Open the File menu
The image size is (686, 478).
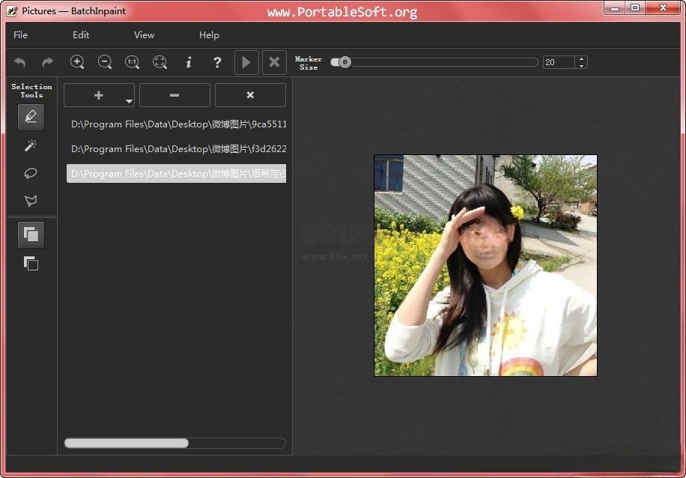pyautogui.click(x=21, y=34)
